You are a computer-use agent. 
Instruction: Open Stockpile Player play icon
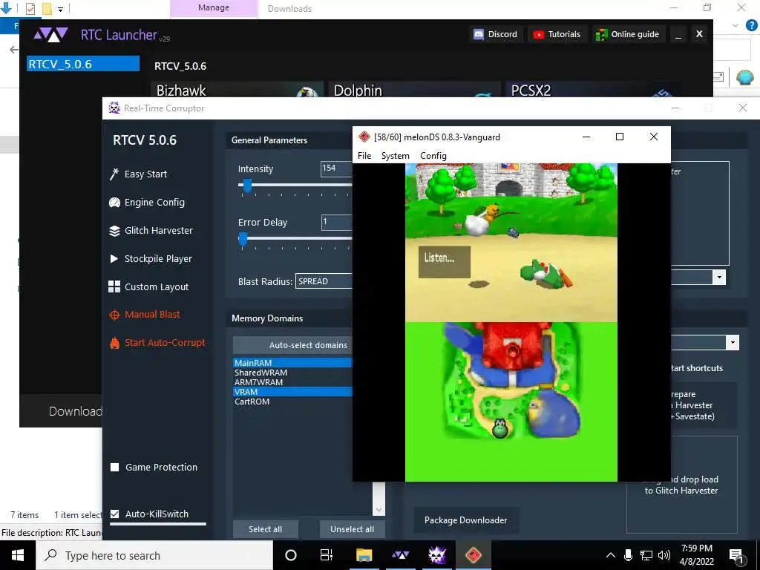click(114, 259)
